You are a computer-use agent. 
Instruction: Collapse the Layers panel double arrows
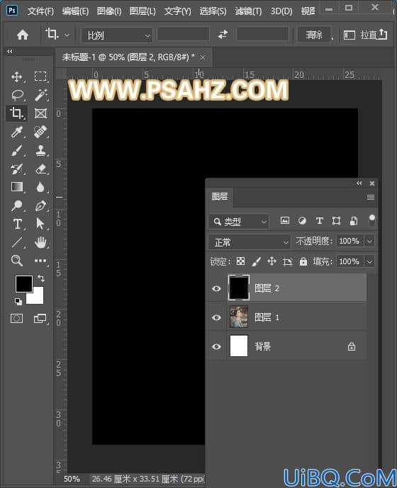pos(359,183)
